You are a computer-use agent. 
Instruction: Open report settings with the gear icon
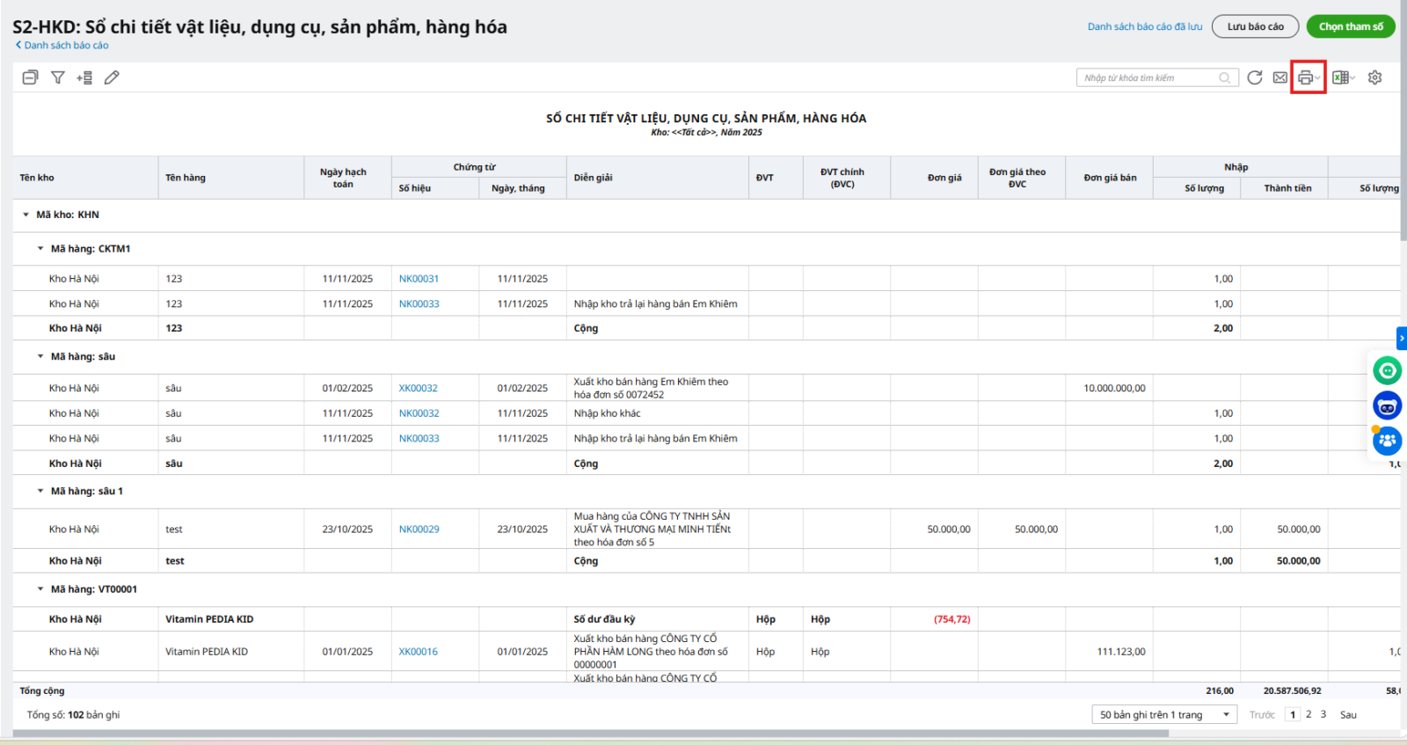pyautogui.click(x=1375, y=77)
